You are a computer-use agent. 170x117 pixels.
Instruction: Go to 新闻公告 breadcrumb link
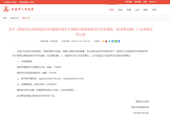coord(14,18)
